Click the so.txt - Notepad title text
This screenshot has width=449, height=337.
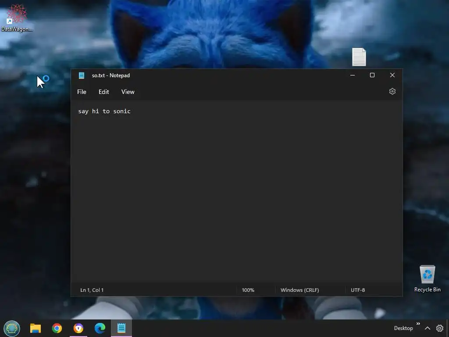point(111,75)
